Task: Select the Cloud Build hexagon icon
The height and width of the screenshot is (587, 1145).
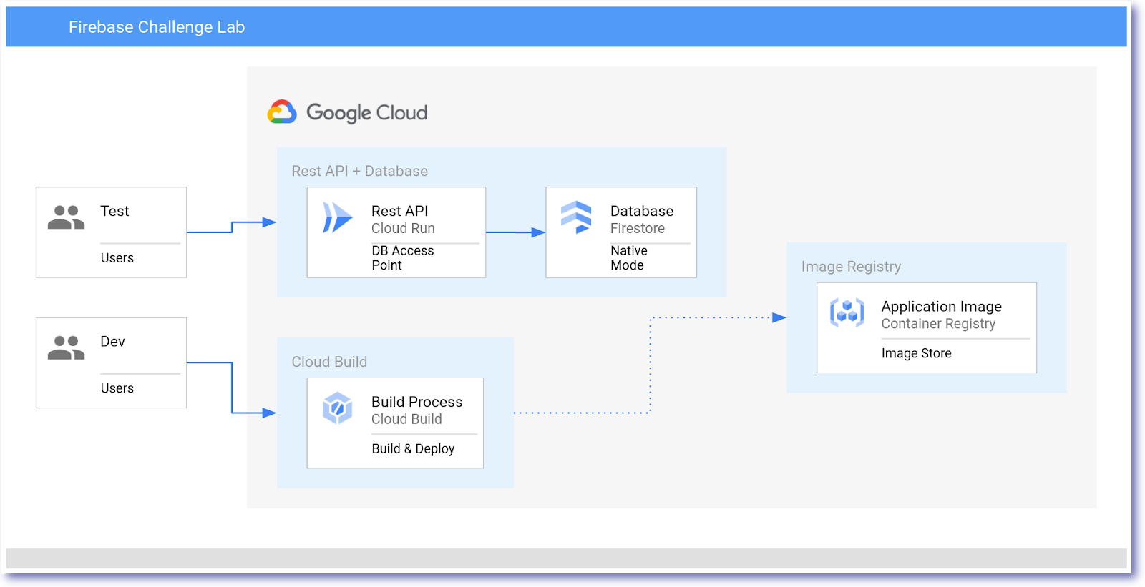Action: (337, 408)
